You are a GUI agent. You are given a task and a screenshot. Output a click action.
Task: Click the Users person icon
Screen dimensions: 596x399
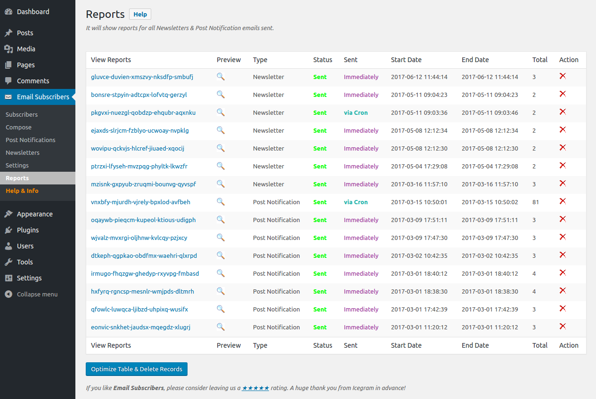click(8, 246)
